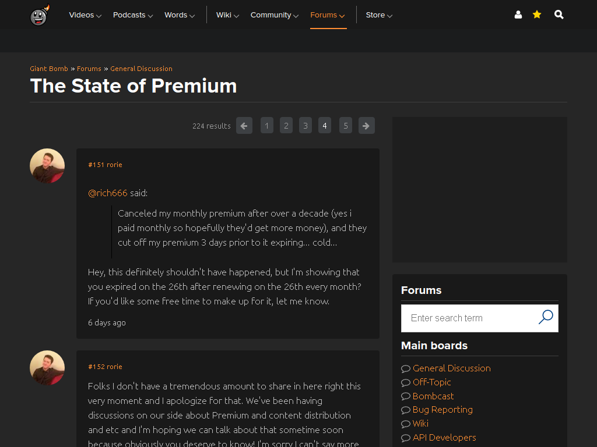Select current results page 4

(x=324, y=126)
